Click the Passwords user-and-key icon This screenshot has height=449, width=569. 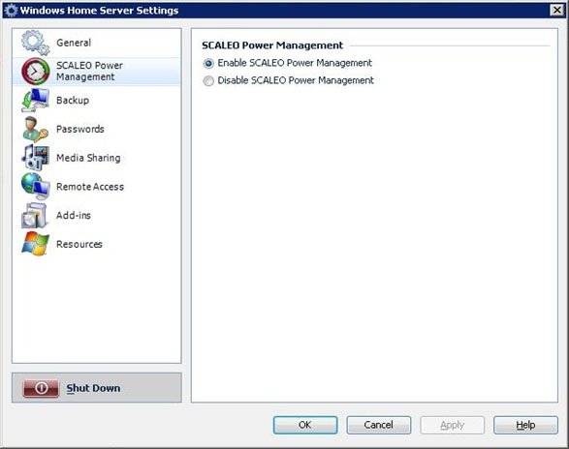click(x=35, y=129)
